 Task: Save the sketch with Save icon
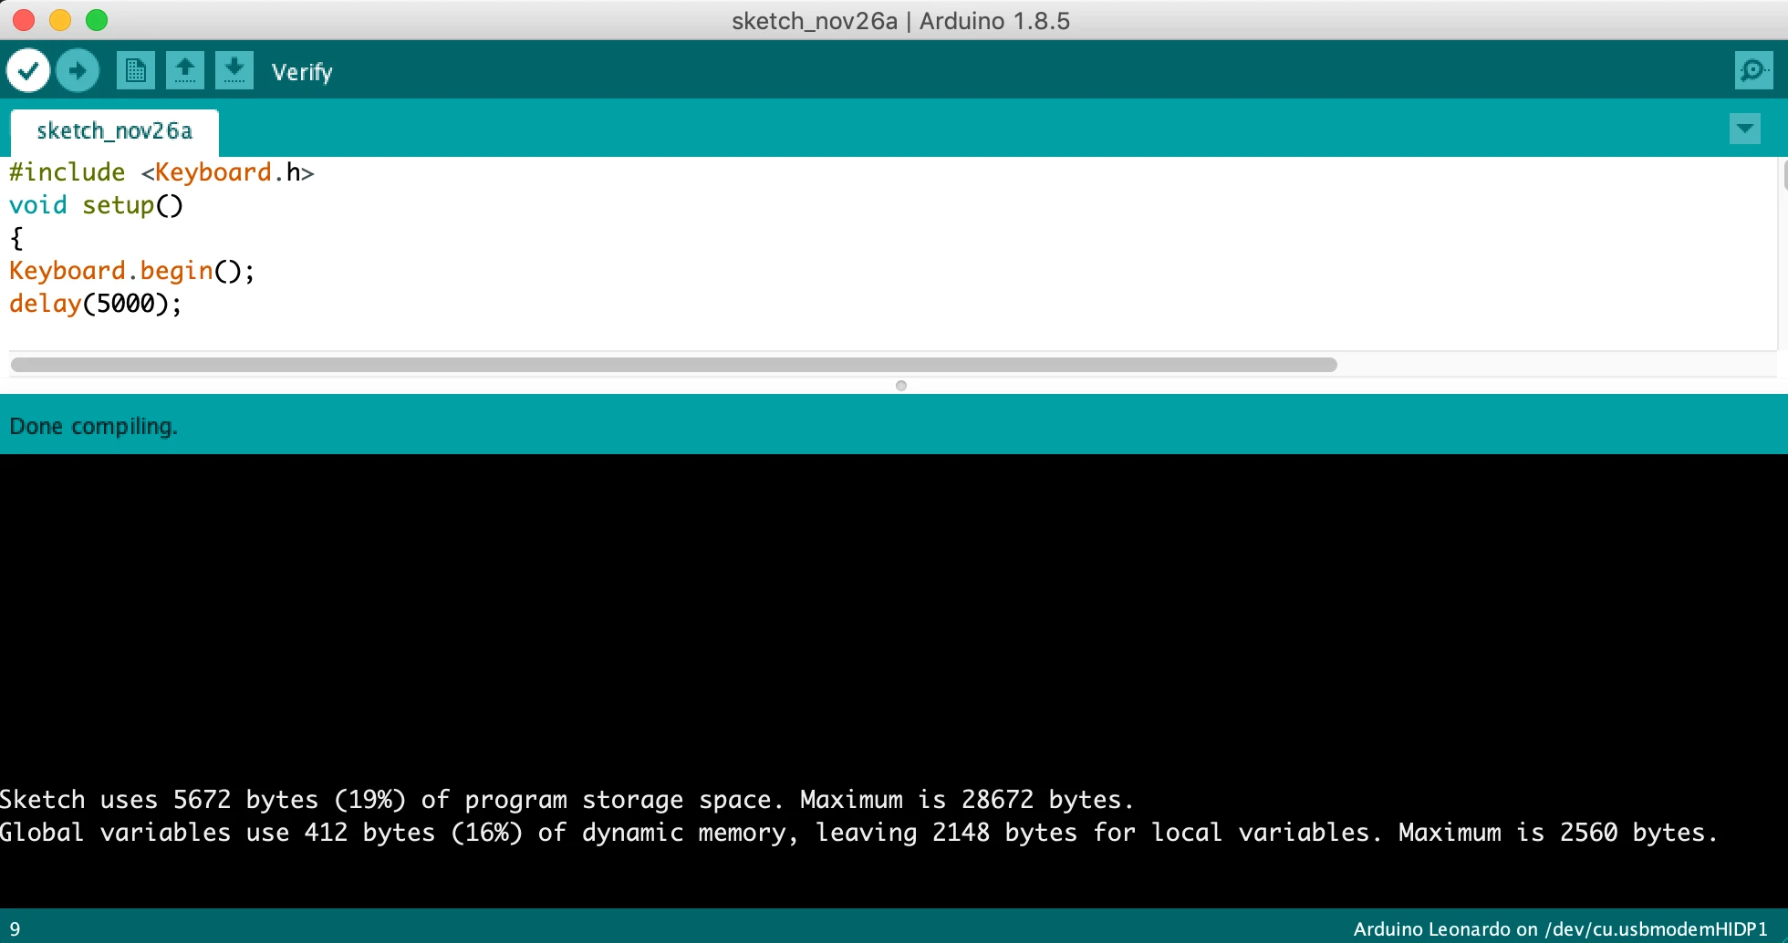click(x=234, y=70)
